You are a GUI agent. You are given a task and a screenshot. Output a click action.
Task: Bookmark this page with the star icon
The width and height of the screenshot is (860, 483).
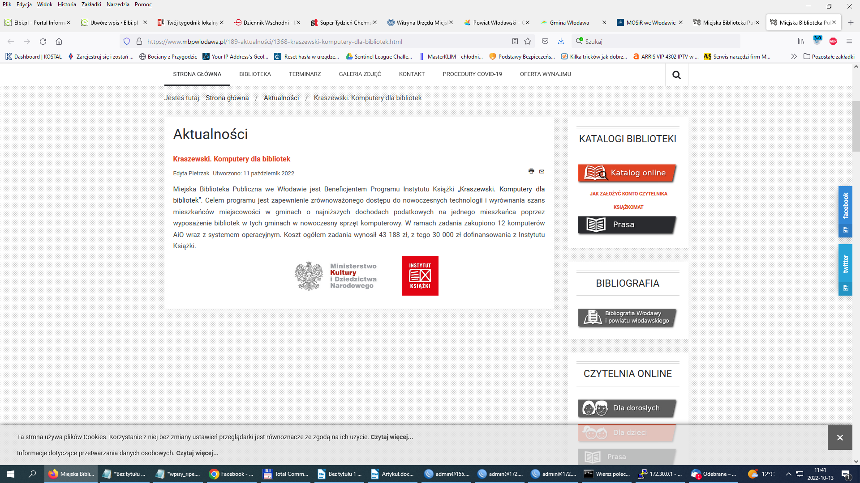pos(528,42)
